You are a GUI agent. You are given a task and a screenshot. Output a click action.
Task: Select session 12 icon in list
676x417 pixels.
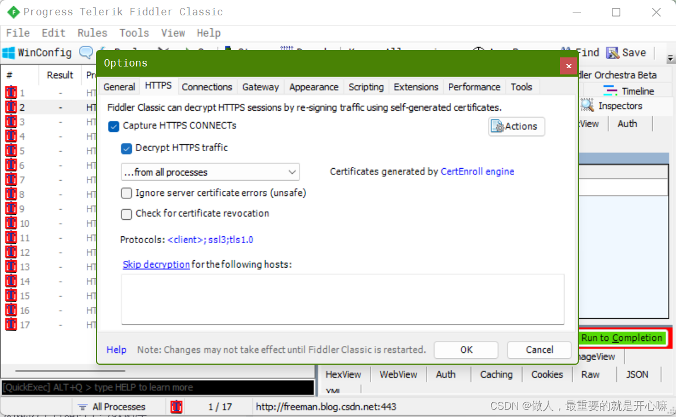(11, 252)
